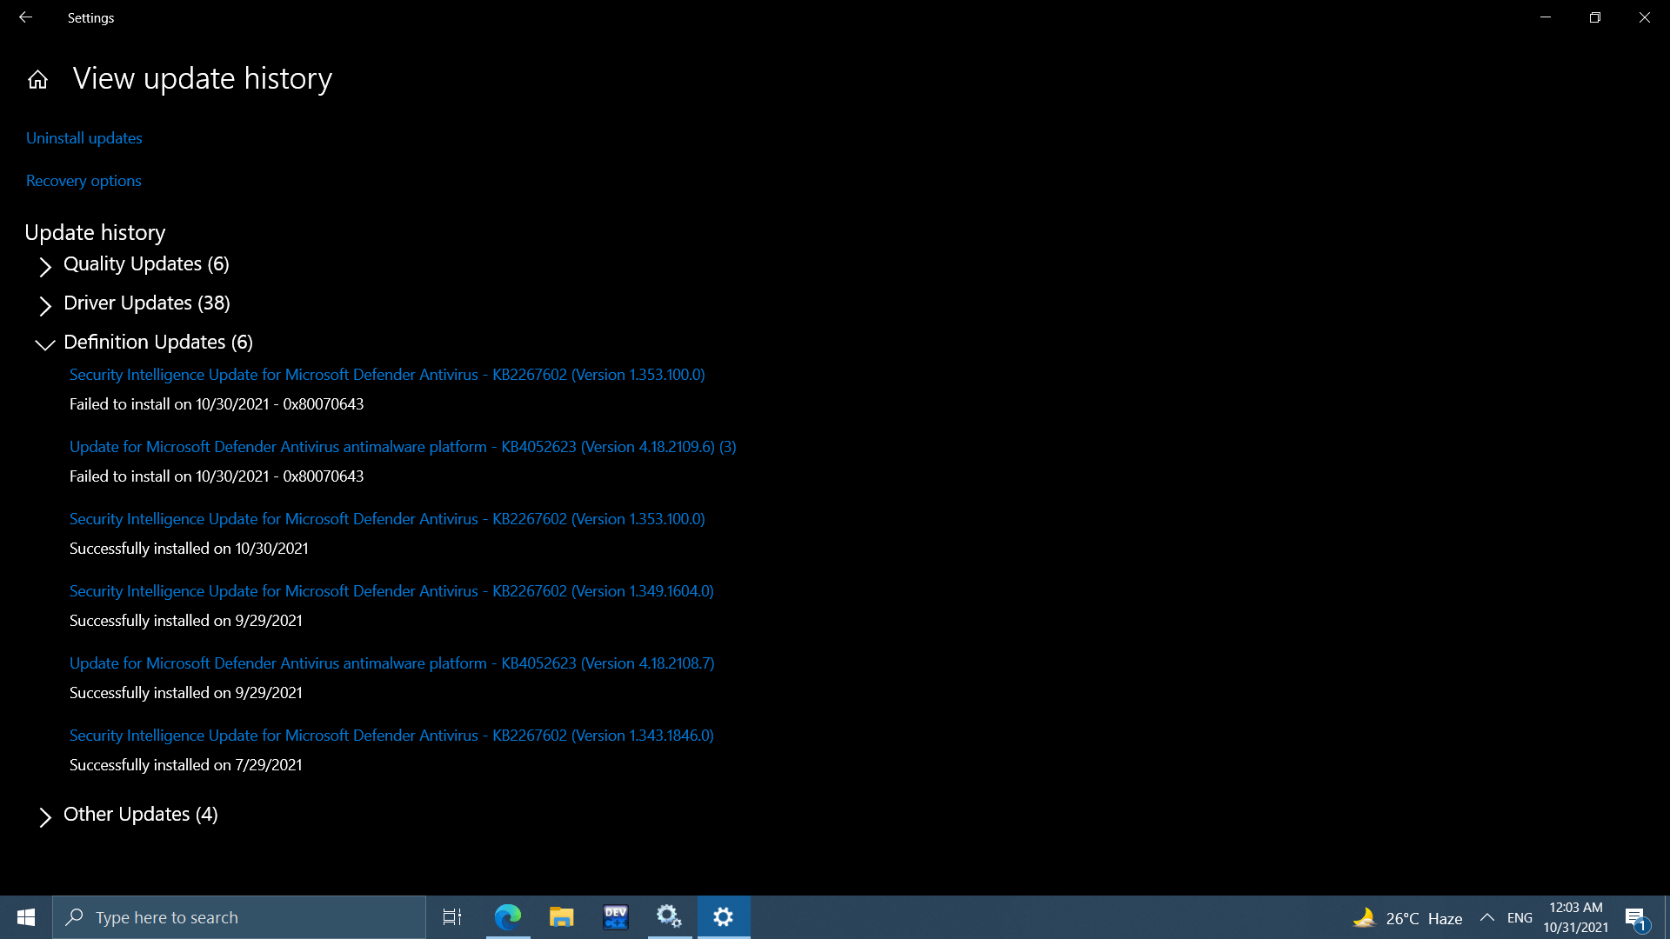Open the Recovery options link
The width and height of the screenshot is (1670, 939).
pyautogui.click(x=83, y=181)
